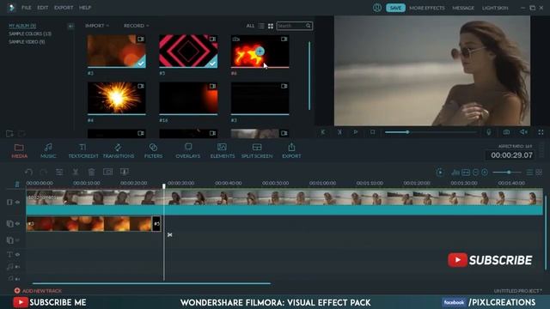Open the Music library tab

tap(48, 151)
